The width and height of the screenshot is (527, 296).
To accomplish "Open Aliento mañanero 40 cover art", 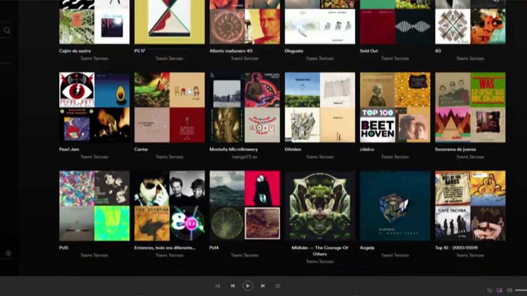I will [x=245, y=22].
